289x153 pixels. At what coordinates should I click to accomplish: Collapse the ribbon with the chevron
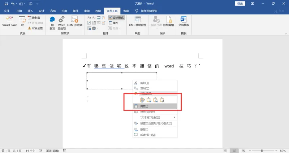click(x=286, y=34)
